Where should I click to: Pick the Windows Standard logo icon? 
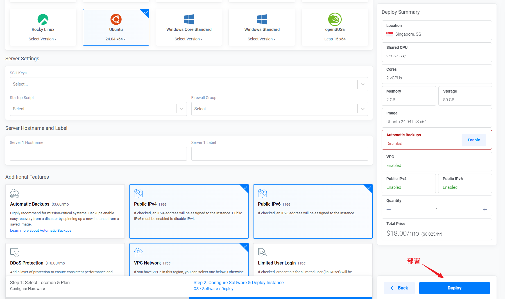click(262, 19)
